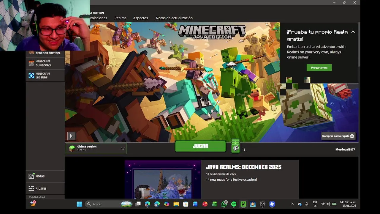Play the banner trailer video
Viewport: 380px width, 214px height.
click(71, 136)
